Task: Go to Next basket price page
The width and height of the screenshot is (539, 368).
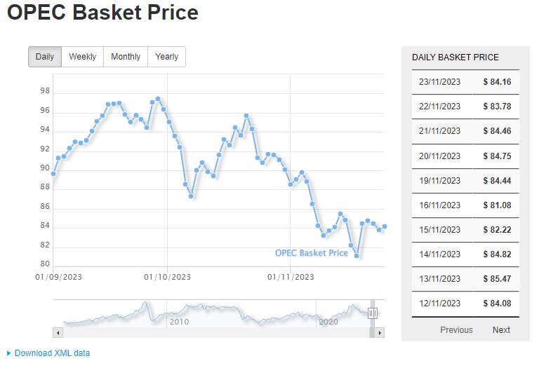Action: pyautogui.click(x=501, y=330)
